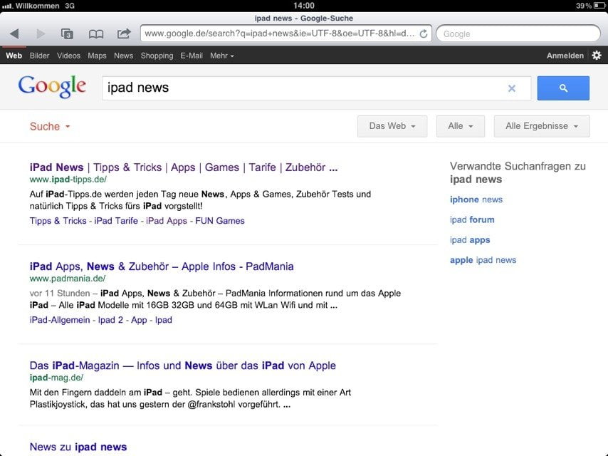Screen dimensions: 608x456
Task: Open the Shopping tab
Action: point(157,56)
